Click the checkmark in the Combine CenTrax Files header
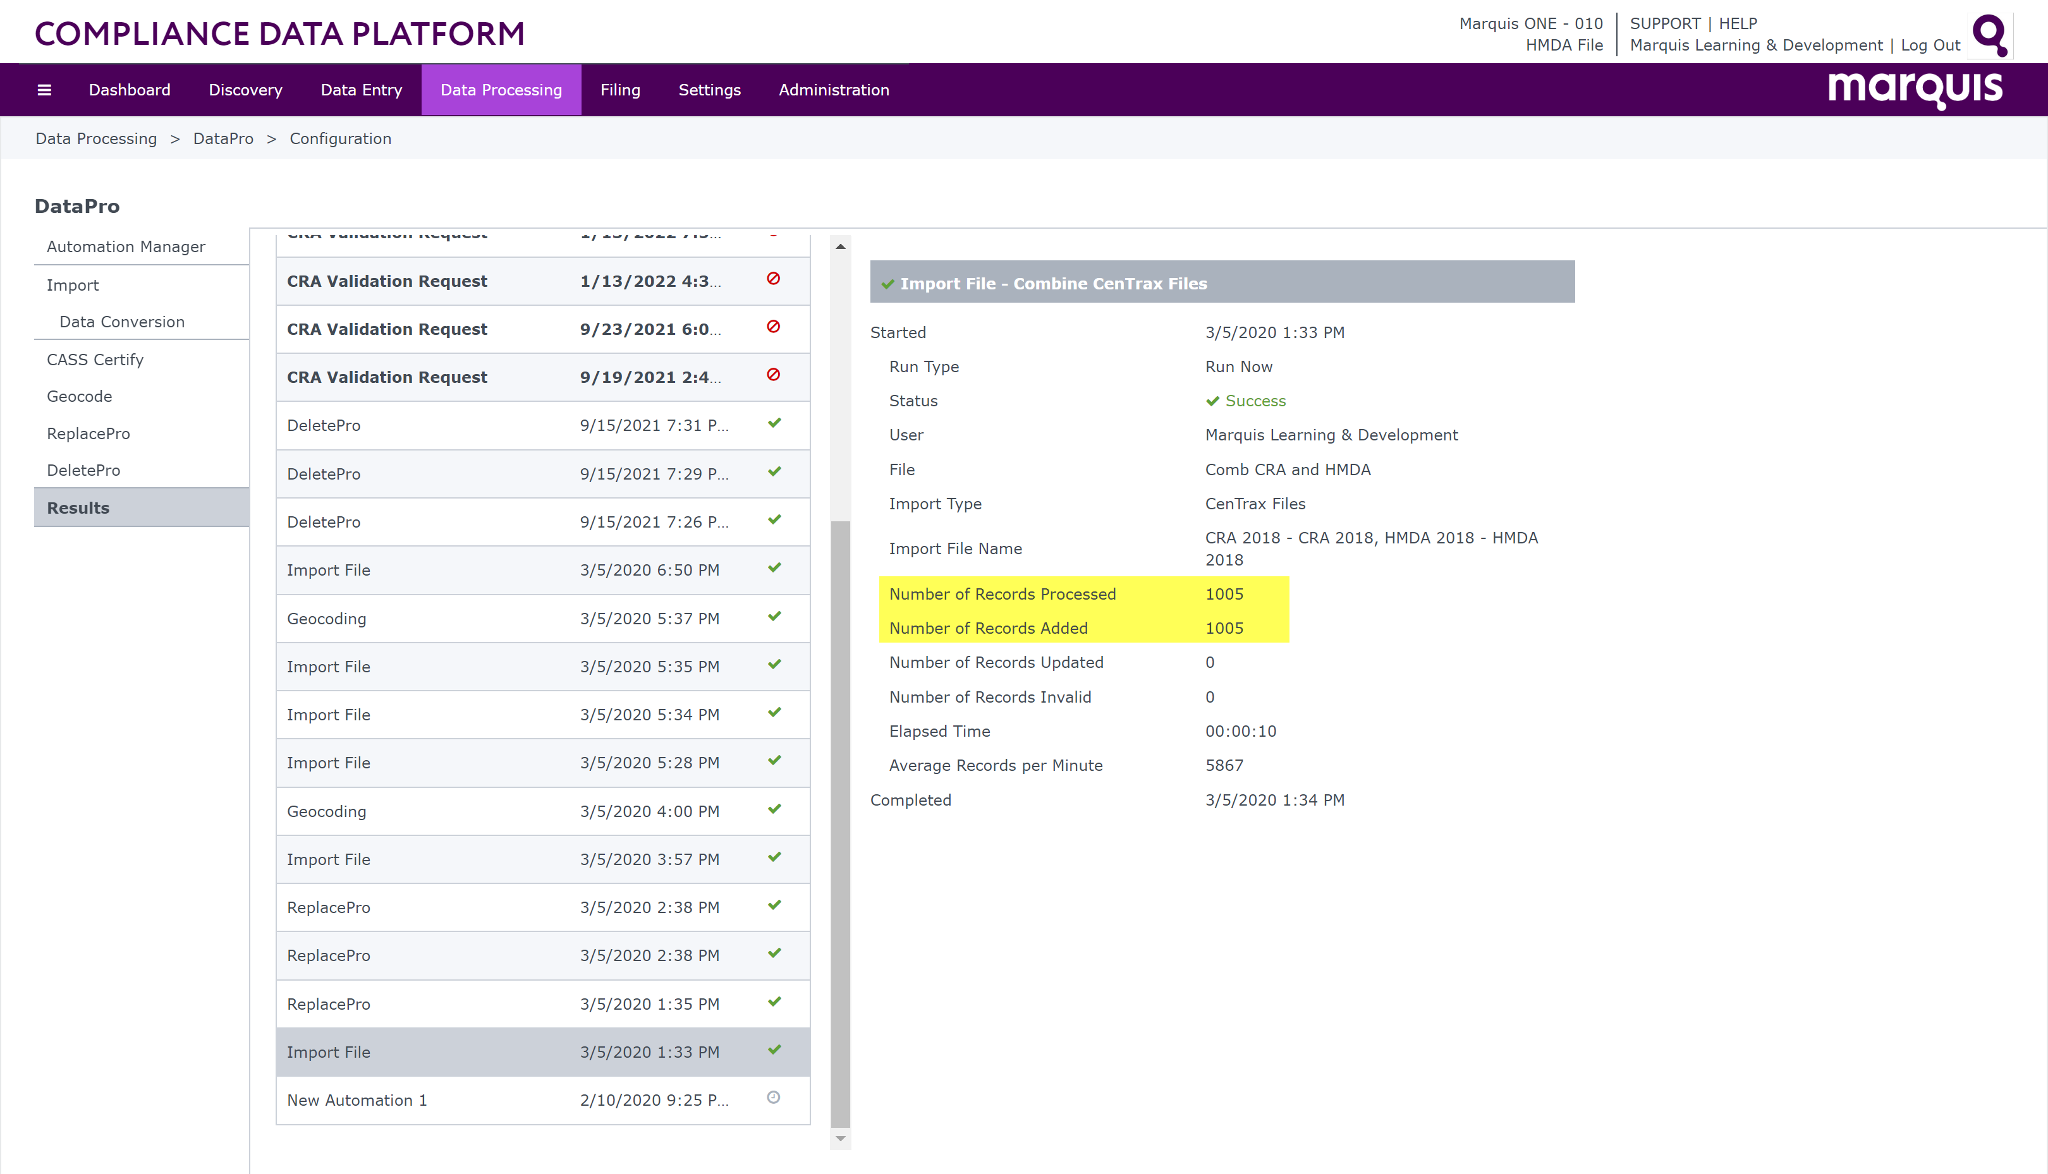The image size is (2048, 1174). 887,284
